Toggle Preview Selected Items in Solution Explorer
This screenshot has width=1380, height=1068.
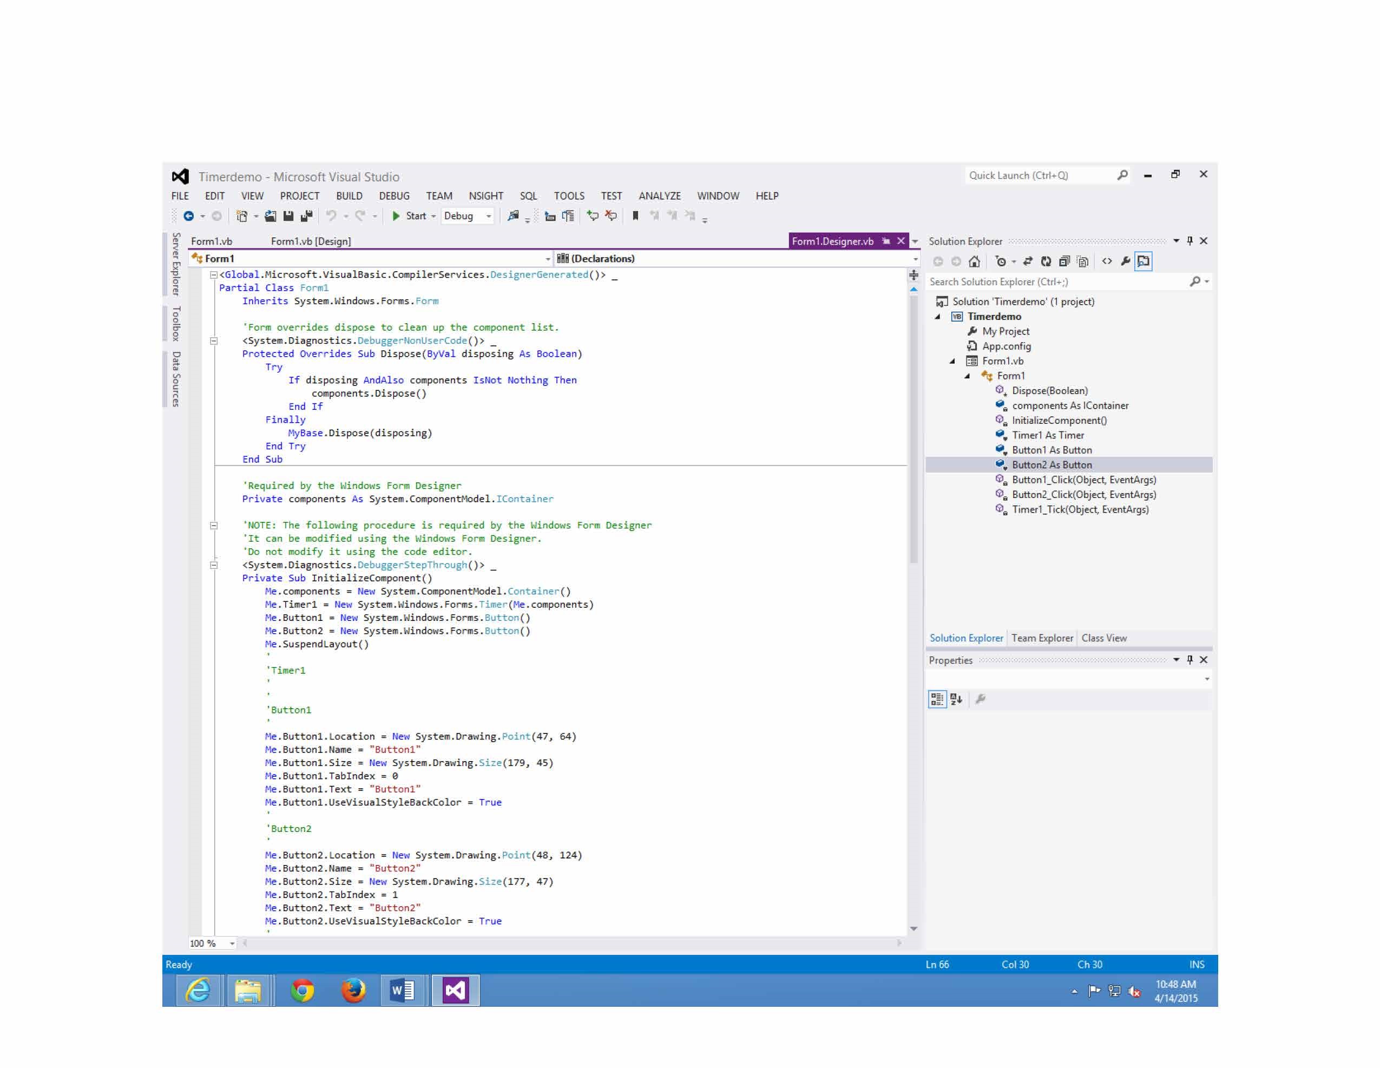point(1144,261)
